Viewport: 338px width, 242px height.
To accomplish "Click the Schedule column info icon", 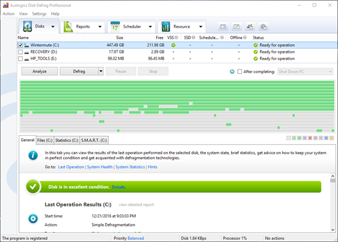I will click(222, 37).
